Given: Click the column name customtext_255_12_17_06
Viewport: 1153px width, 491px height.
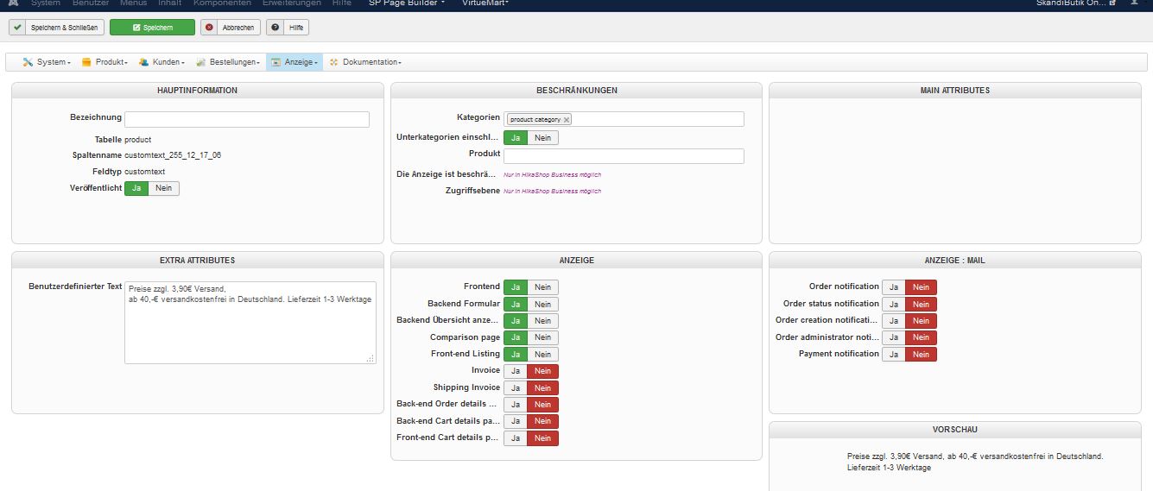Looking at the screenshot, I should [173, 155].
